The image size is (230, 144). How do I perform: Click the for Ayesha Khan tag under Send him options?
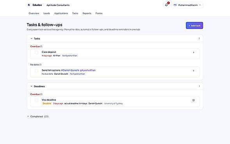pos(77,74)
